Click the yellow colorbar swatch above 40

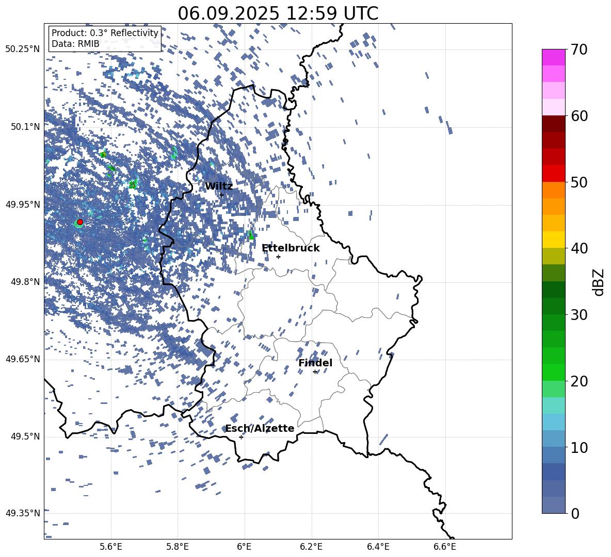[x=553, y=240]
